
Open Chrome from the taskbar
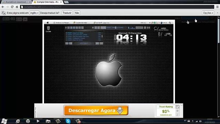point(28,121)
